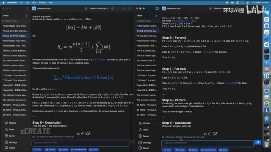
Task: Click token stats info icon in right window
Action: click(x=163, y=137)
